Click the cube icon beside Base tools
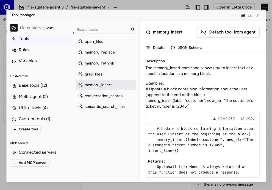The image size is (272, 190). pyautogui.click(x=14, y=86)
